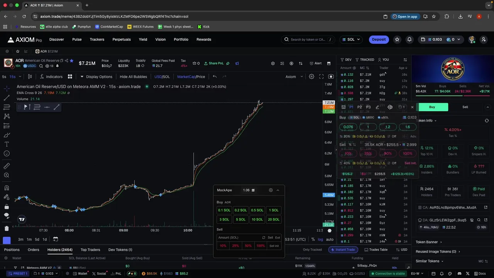Buy 0.5 SOL in MockApe
The width and height of the screenshot is (494, 278).
click(x=257, y=210)
